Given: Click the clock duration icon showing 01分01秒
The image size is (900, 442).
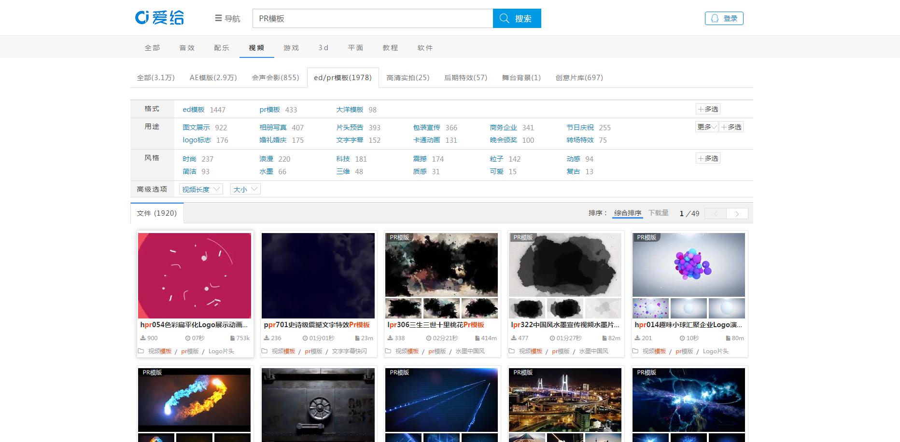Looking at the screenshot, I should 305,338.
